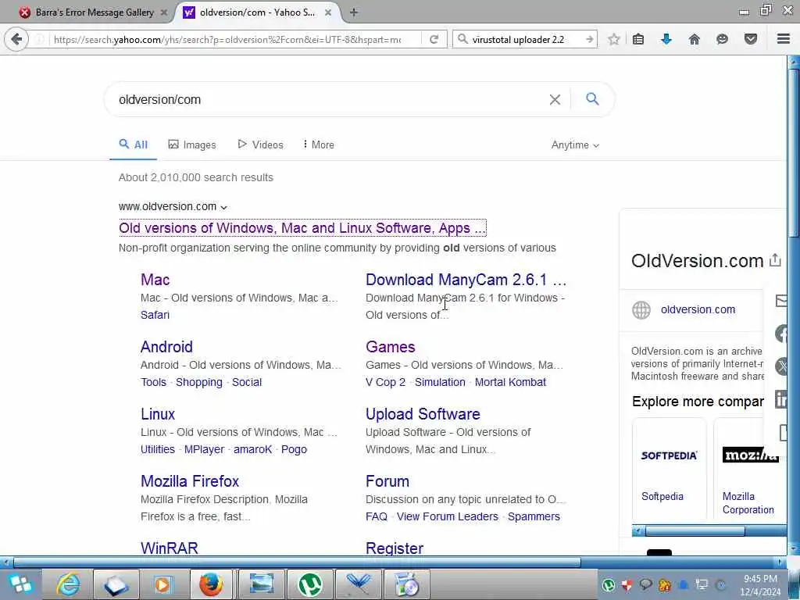Viewport: 800px width, 600px height.
Task: Switch to the Videos results tab
Action: tap(260, 145)
